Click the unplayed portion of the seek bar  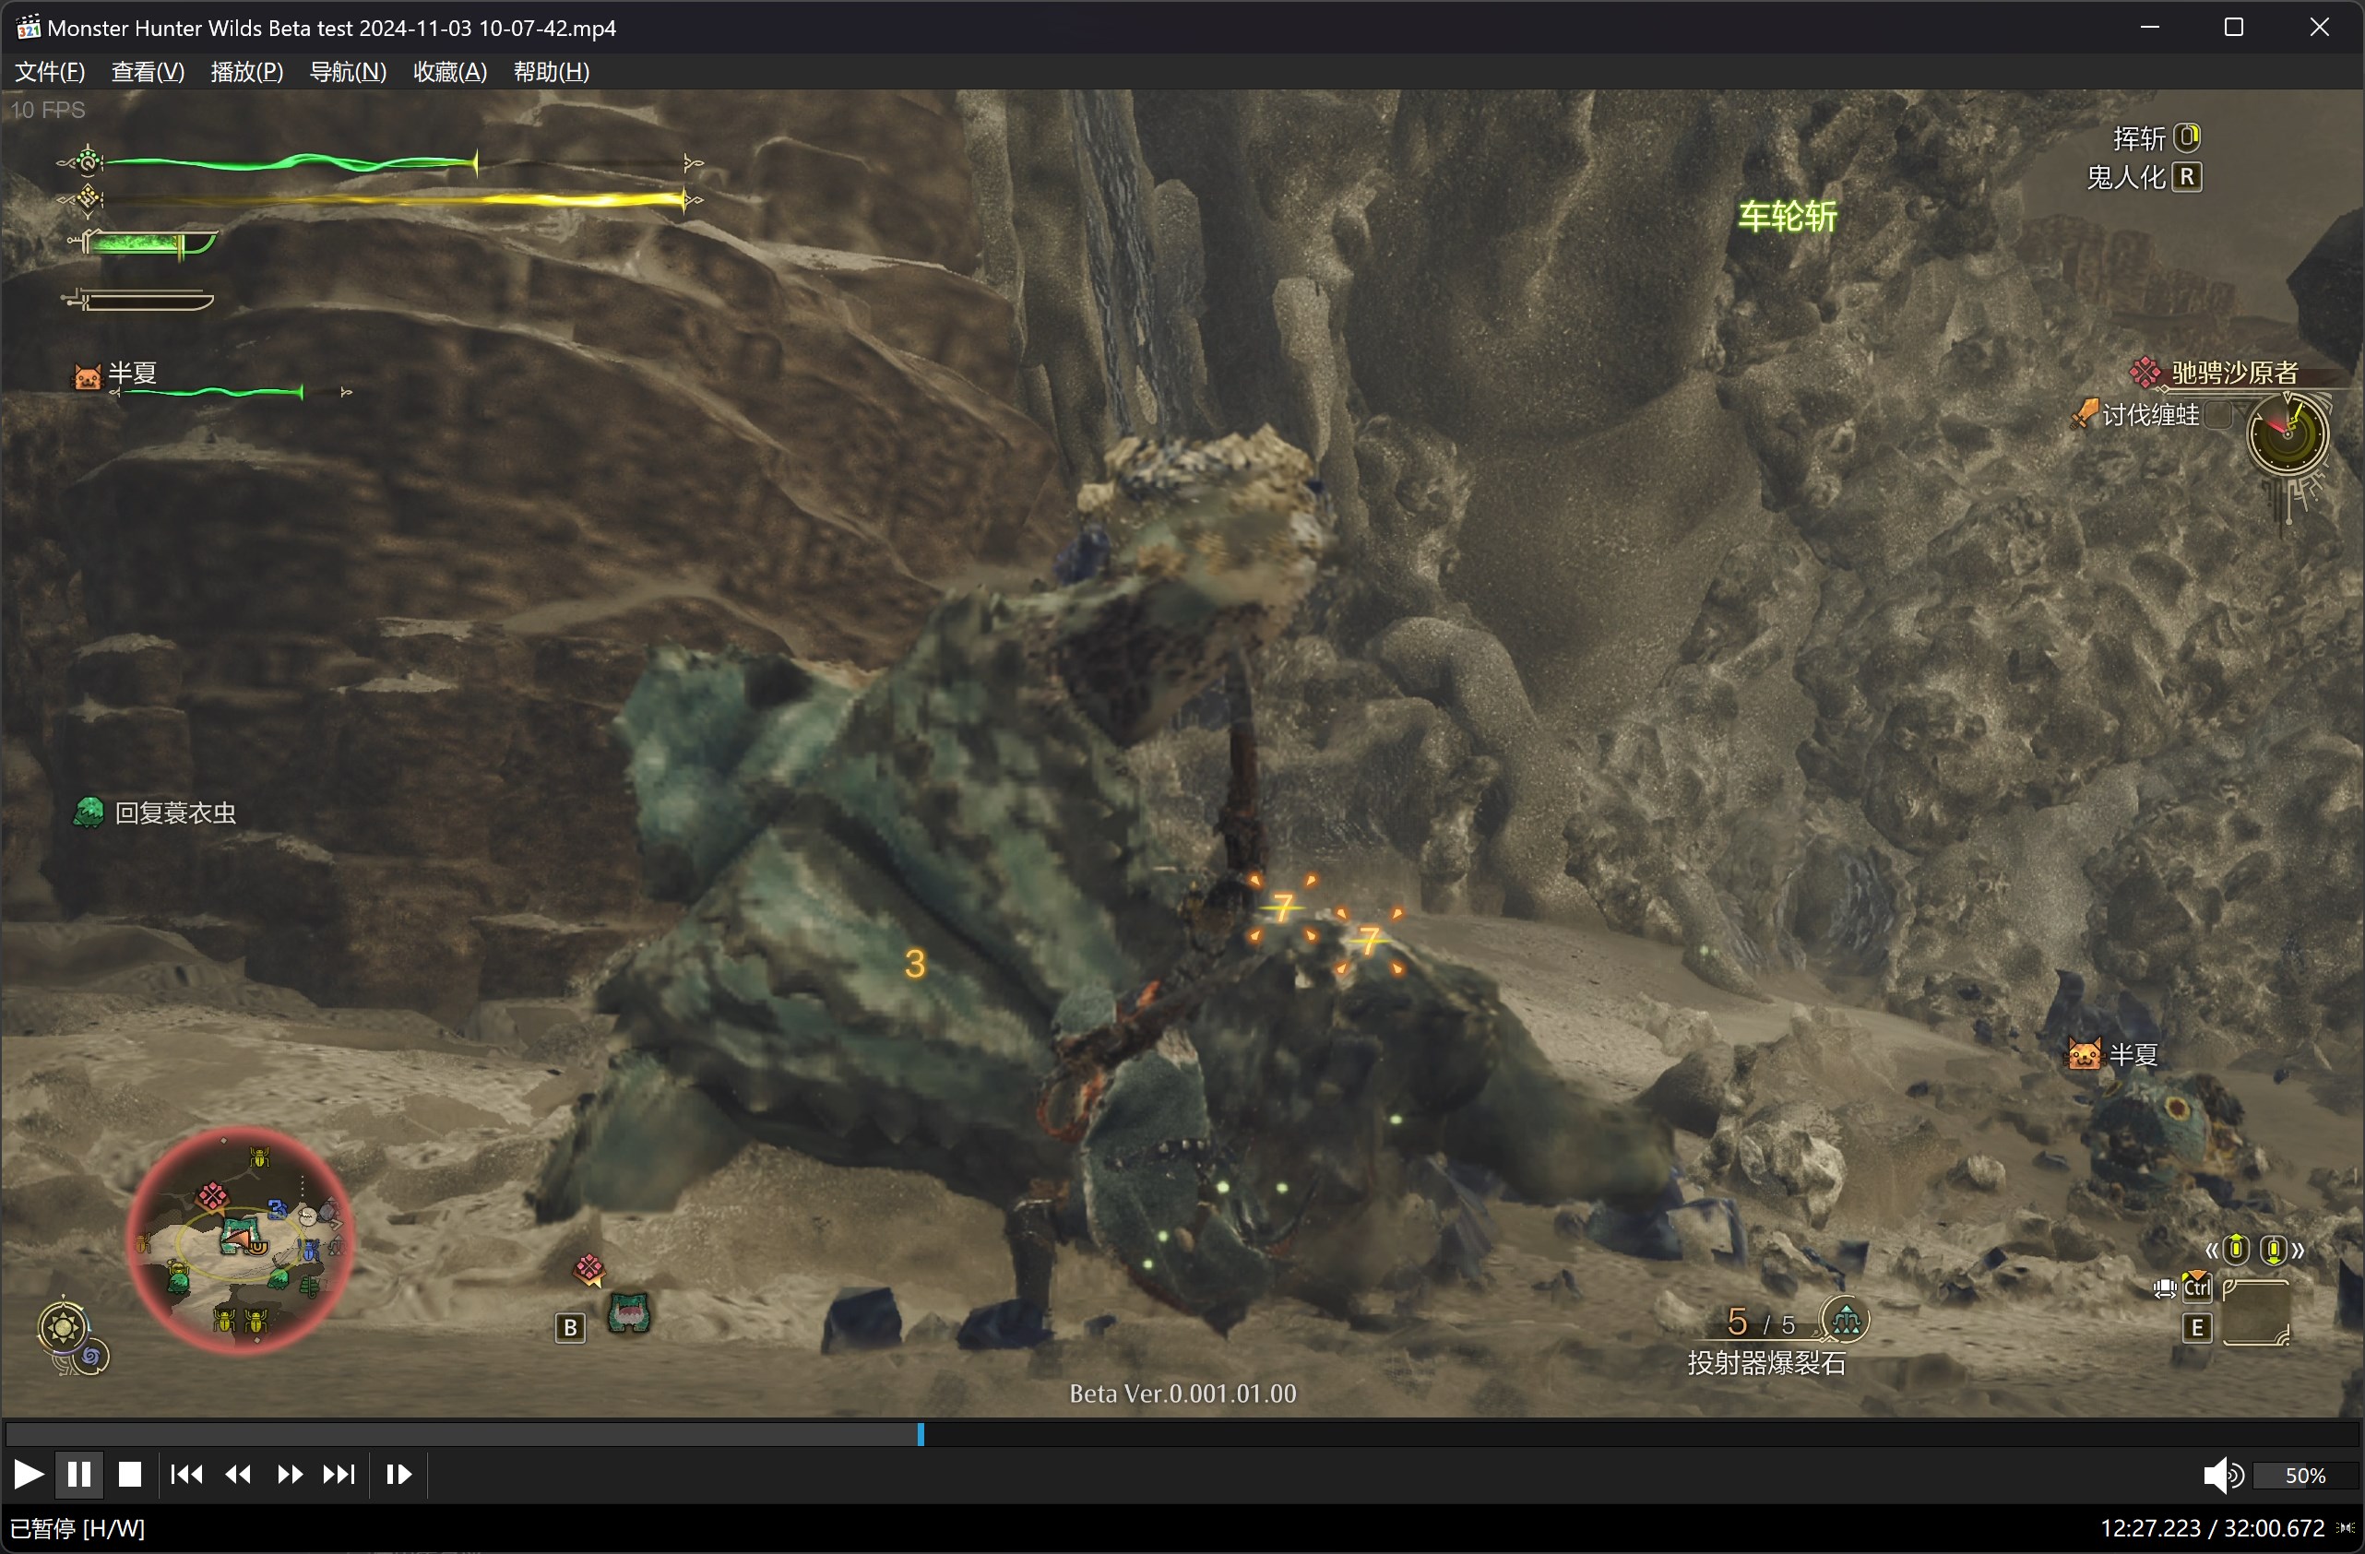(x=1641, y=1434)
